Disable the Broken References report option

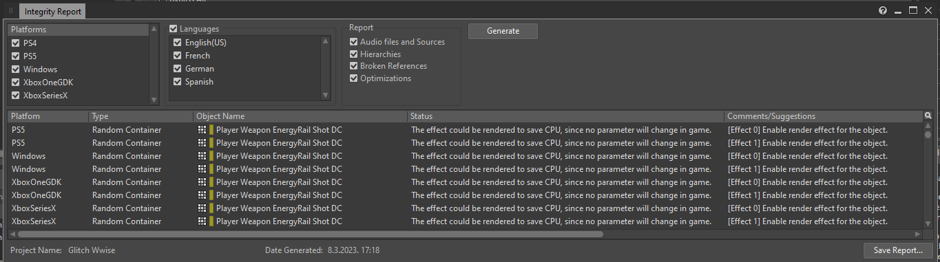pyautogui.click(x=354, y=66)
